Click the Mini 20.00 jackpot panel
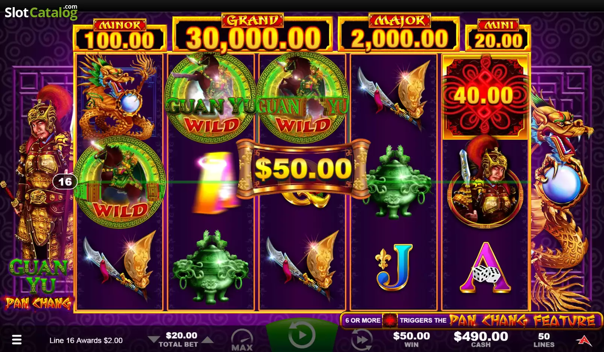 [x=498, y=35]
